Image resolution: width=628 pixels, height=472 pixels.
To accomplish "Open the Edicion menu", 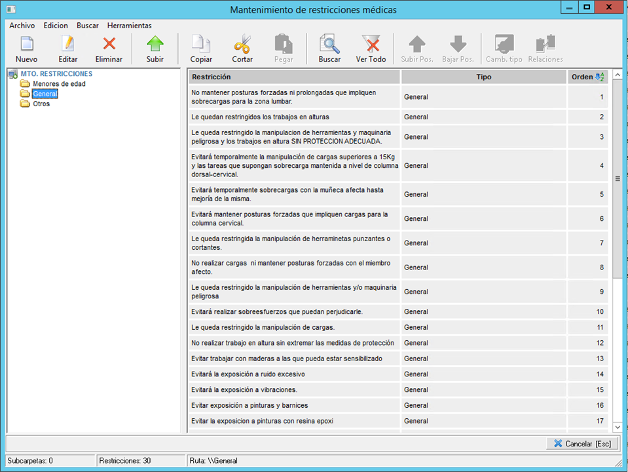I will point(56,26).
